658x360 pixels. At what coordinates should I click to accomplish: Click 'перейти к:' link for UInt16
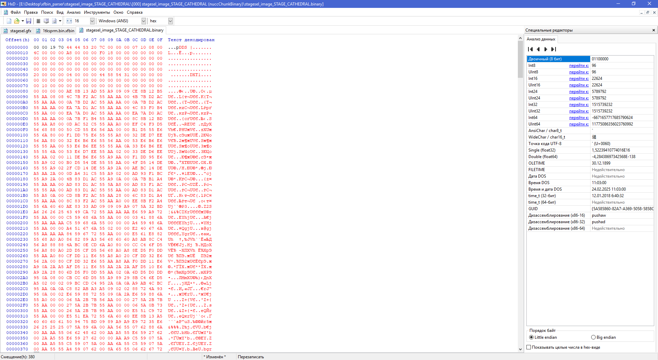point(579,85)
